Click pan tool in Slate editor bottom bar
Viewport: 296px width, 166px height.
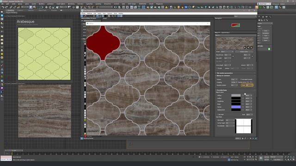(243, 138)
